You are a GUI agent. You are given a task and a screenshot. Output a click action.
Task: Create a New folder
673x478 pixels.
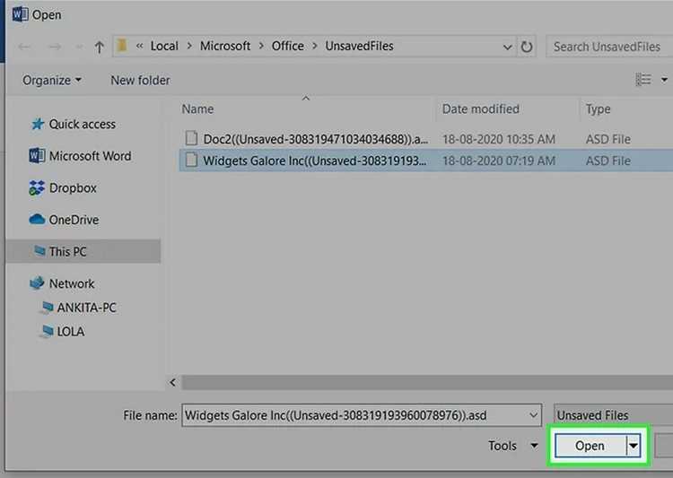[x=140, y=80]
